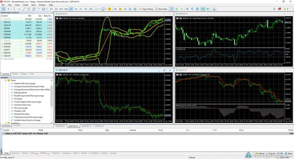Expand the Oscillators folder in Navigator
The width and height of the screenshot is (294, 159).
pyautogui.click(x=6, y=123)
